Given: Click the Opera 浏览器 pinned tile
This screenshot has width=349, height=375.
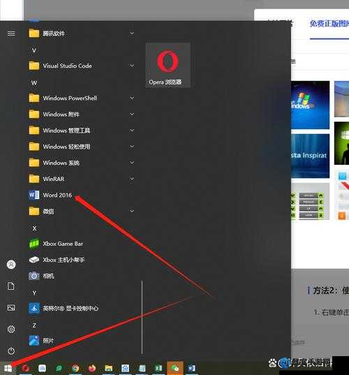Looking at the screenshot, I should tap(168, 65).
